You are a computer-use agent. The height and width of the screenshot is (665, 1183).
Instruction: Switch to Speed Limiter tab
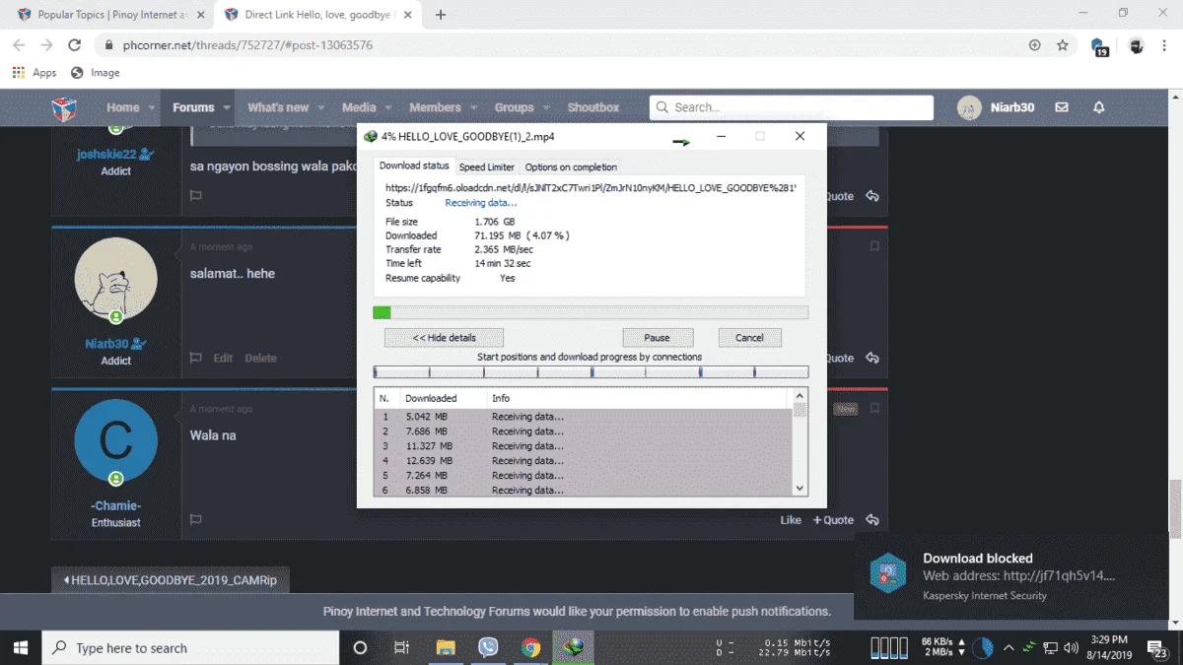coord(487,167)
